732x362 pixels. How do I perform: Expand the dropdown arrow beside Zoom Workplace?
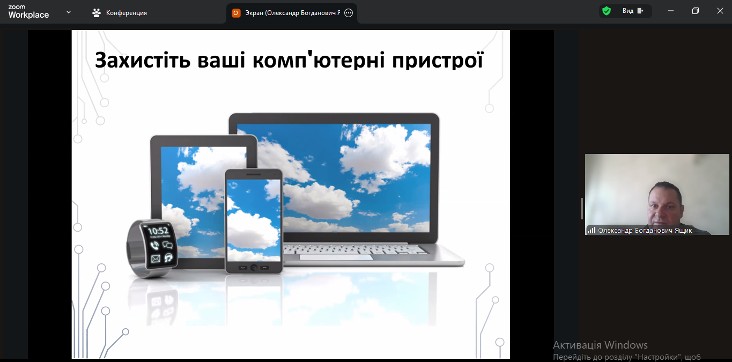[69, 12]
